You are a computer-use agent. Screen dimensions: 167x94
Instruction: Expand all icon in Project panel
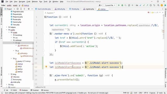point(21,9)
